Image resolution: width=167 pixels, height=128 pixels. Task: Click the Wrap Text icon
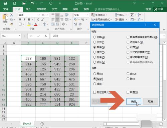[x=67, y=15]
